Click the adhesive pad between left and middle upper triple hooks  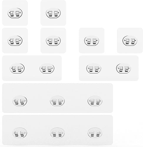(39, 101)
